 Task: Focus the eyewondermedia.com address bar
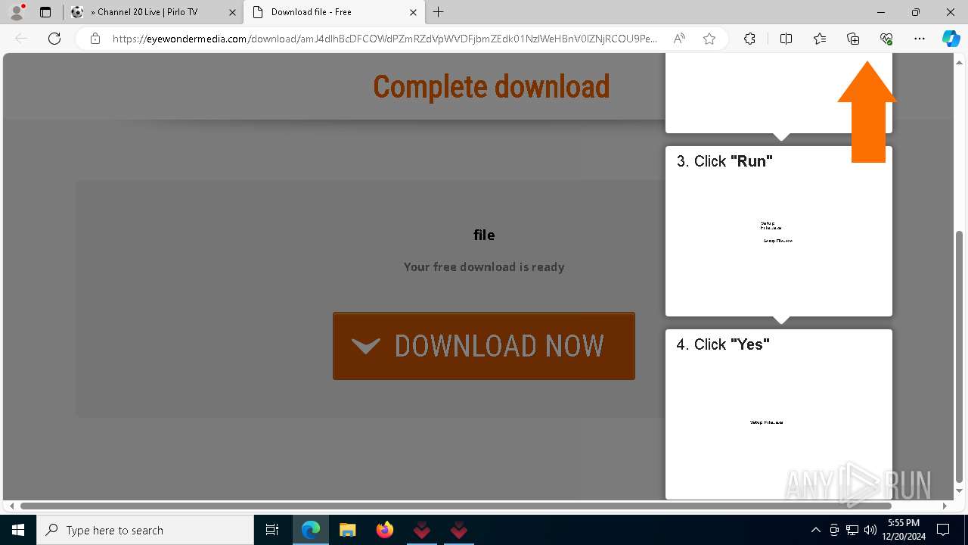[384, 39]
